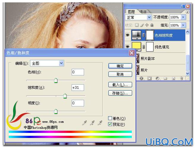Hide the 纯色填充 layer eye icon
This screenshot has width=196, height=149.
[x=128, y=47]
